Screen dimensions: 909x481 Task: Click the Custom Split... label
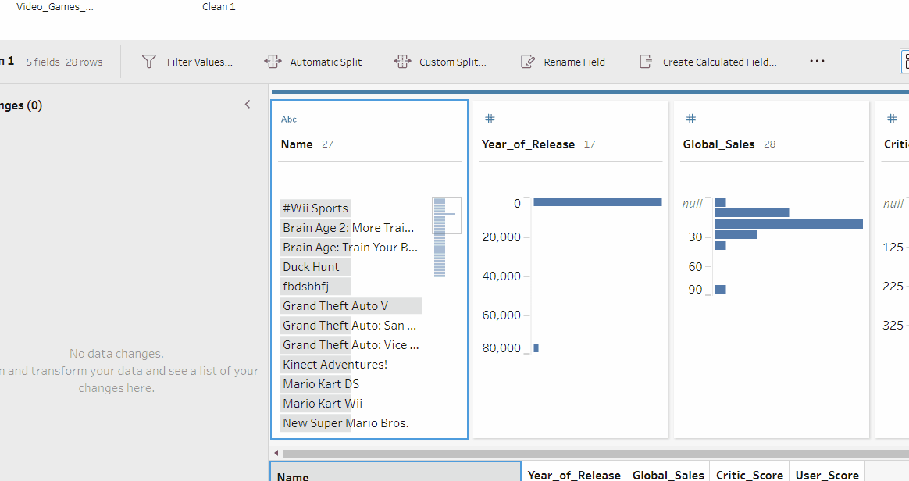pyautogui.click(x=453, y=62)
